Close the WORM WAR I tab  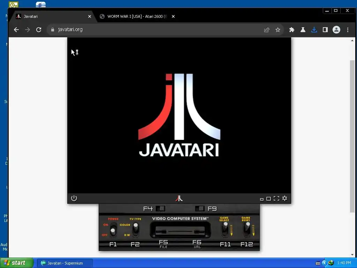pyautogui.click(x=173, y=16)
